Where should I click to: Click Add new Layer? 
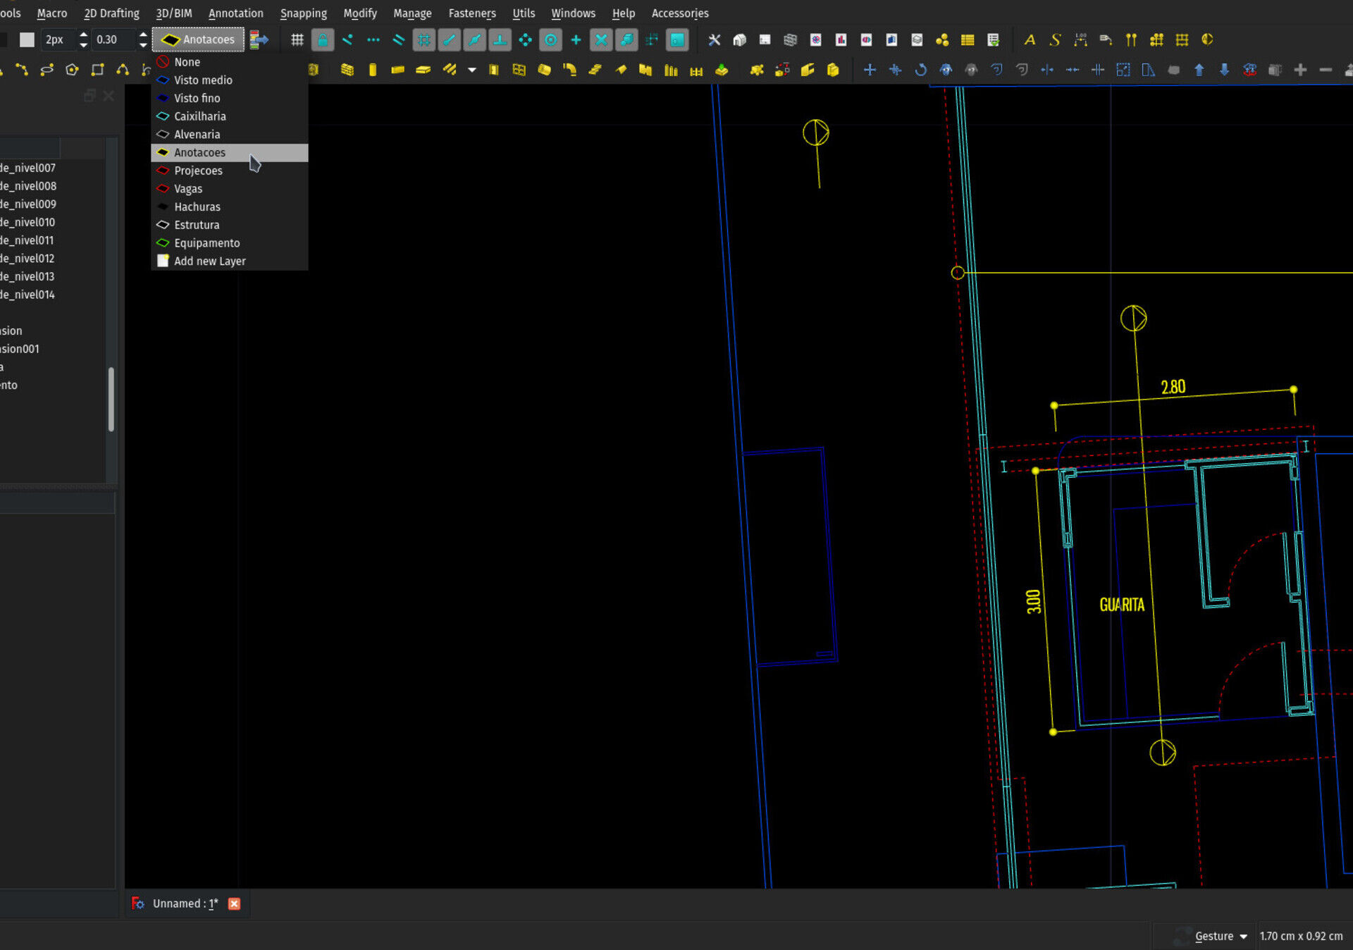pyautogui.click(x=230, y=261)
